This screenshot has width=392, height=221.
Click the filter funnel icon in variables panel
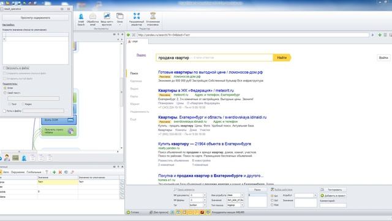coord(47,172)
